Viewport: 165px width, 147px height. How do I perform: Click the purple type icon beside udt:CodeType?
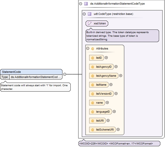(x=89, y=14)
